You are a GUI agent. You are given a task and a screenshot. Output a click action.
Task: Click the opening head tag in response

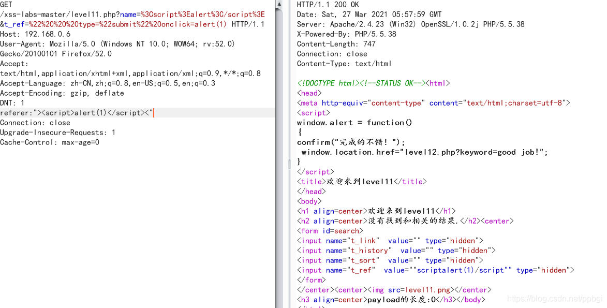(x=309, y=93)
